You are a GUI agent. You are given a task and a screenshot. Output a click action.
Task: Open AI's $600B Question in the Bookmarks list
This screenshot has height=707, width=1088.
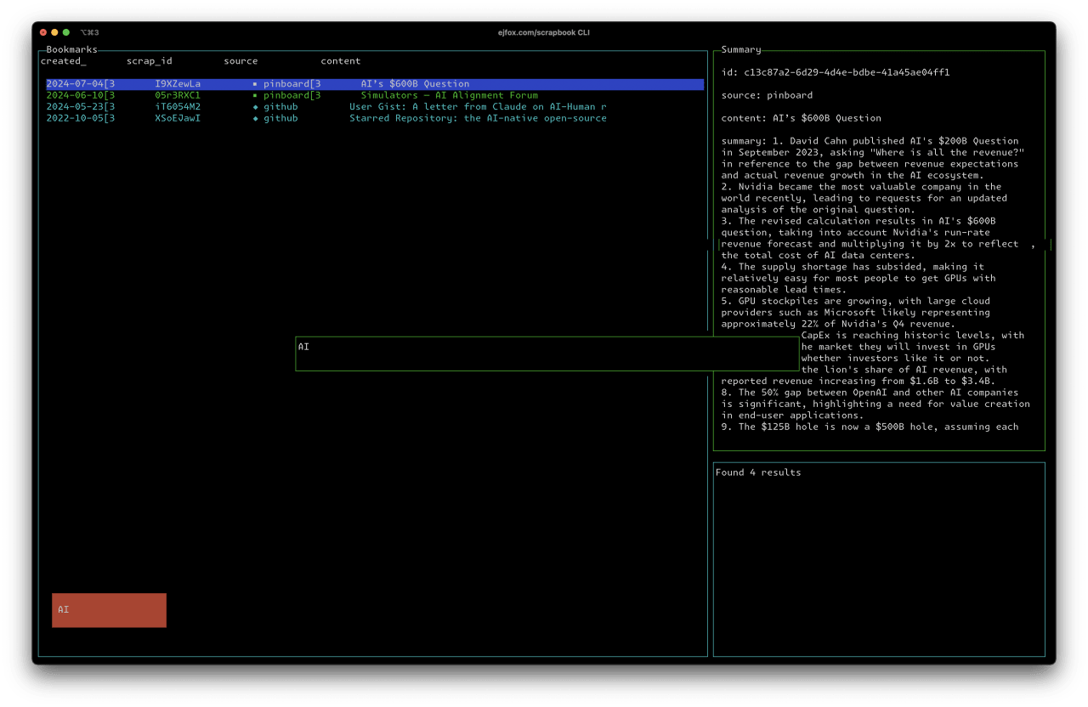point(415,84)
